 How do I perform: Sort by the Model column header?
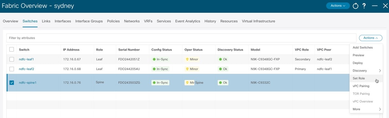point(256,50)
